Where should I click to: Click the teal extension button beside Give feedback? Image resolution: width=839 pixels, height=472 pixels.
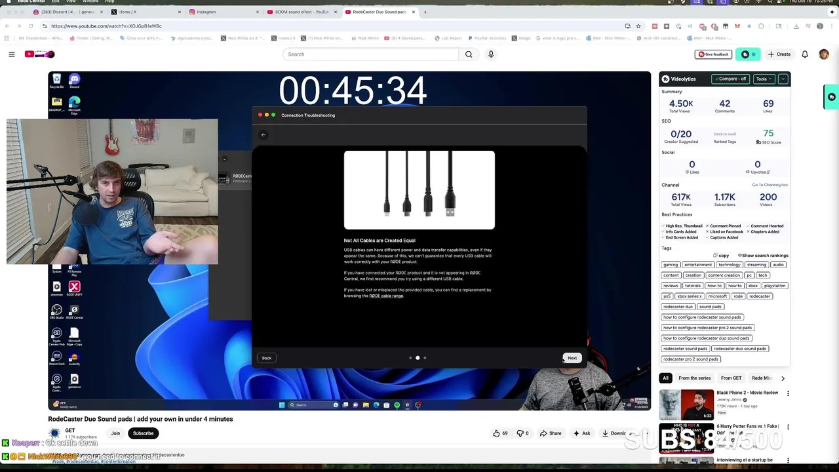coord(748,54)
